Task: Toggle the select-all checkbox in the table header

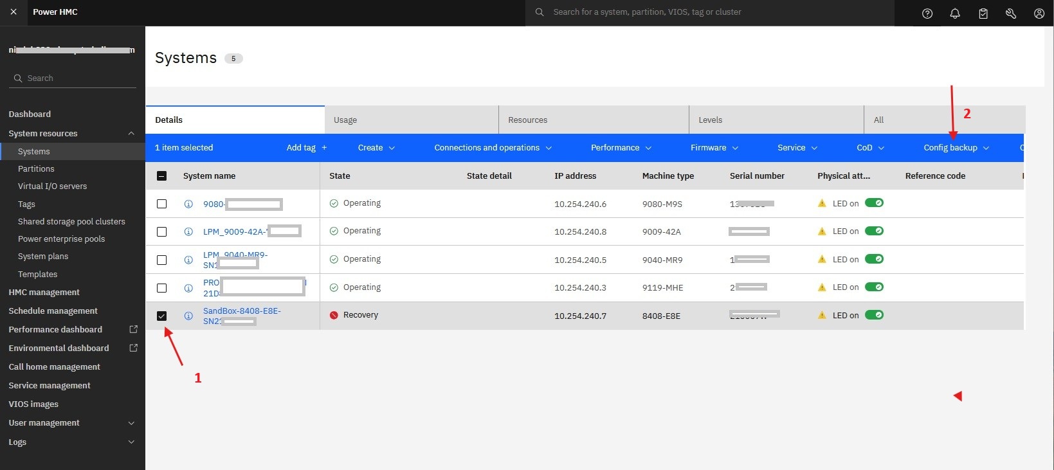Action: point(162,176)
